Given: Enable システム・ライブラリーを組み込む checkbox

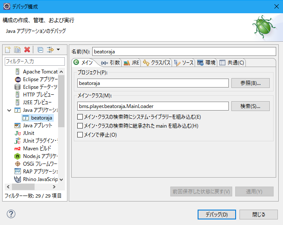Looking at the screenshot, I should (80, 117).
